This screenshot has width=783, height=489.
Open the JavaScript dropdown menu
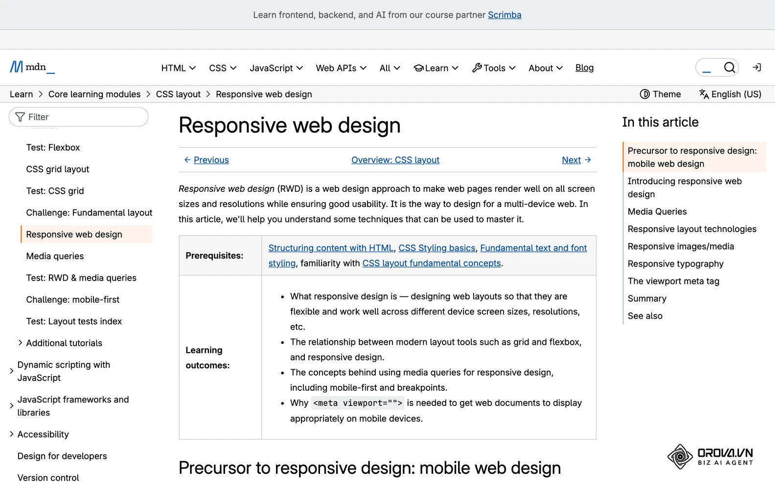276,68
